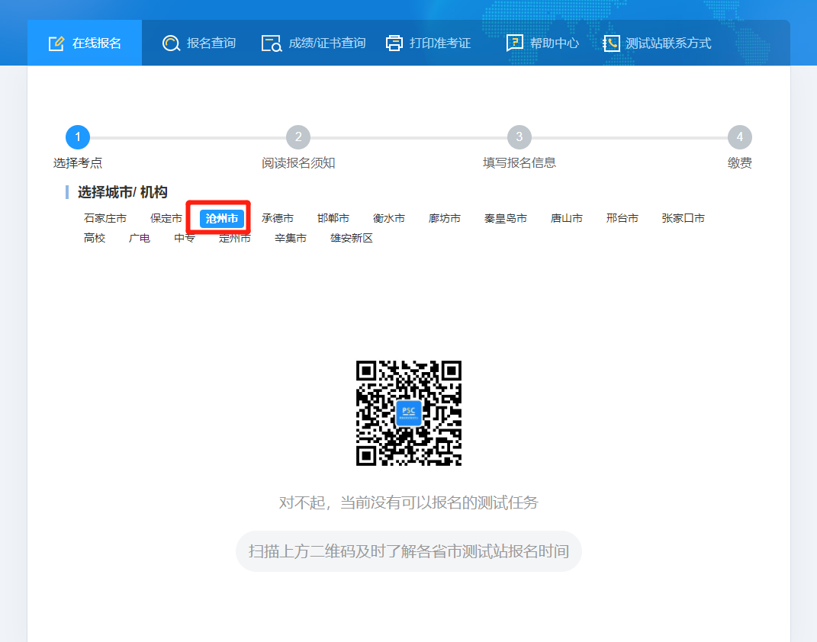Click step 4 circle 缴费
Image resolution: width=817 pixels, height=642 pixels.
pos(740,137)
